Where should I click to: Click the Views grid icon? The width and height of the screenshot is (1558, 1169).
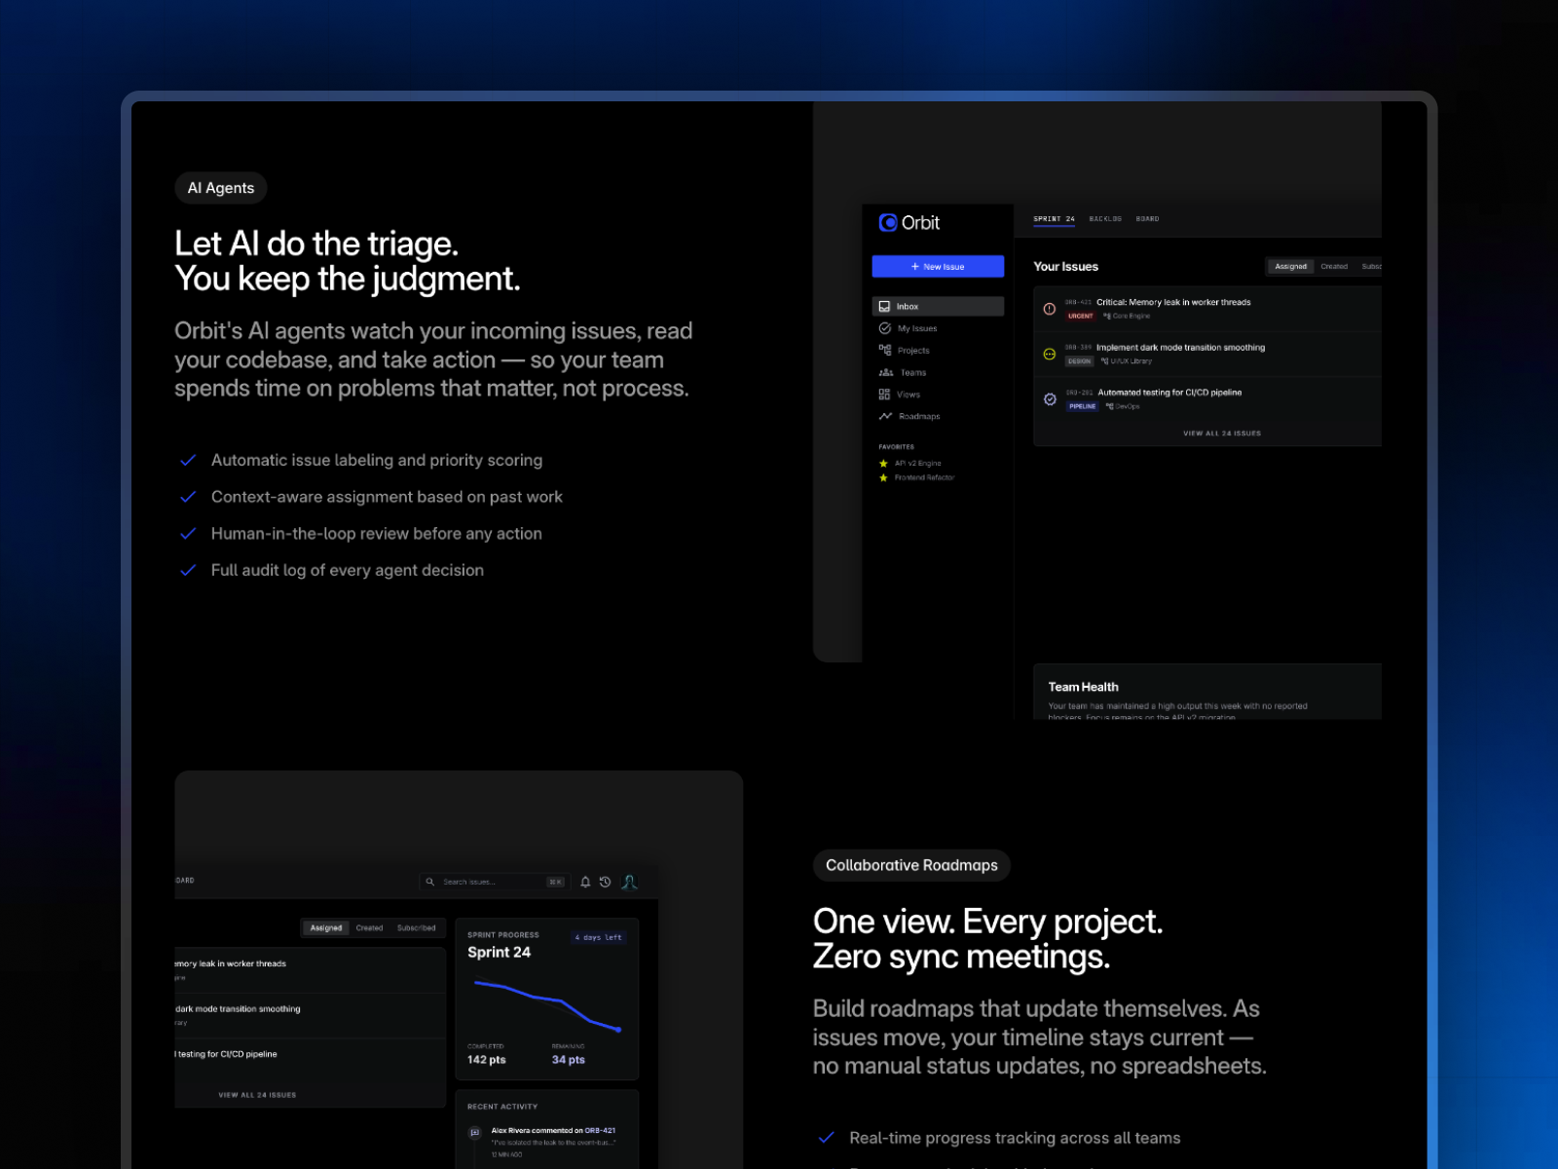(x=884, y=395)
